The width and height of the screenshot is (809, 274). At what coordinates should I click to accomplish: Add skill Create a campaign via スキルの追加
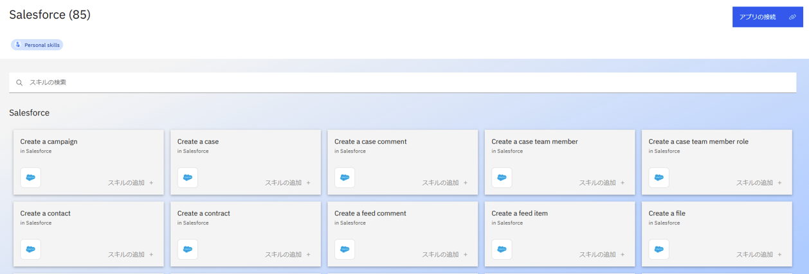[x=131, y=183]
